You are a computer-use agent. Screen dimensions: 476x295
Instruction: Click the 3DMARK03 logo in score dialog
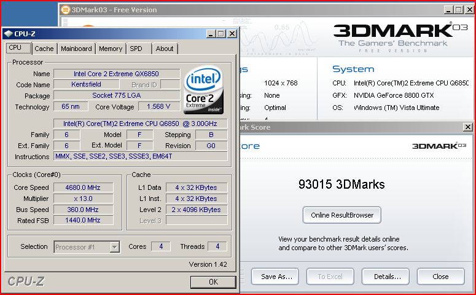point(439,146)
